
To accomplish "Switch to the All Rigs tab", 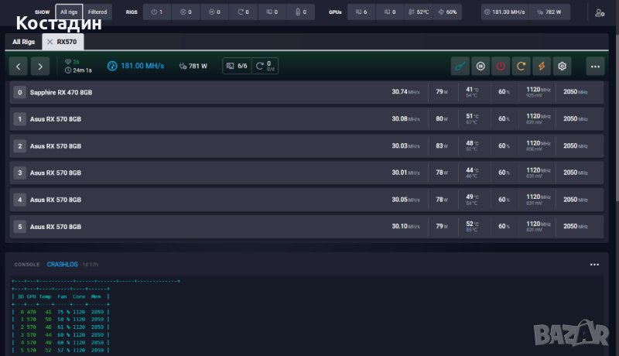I will [x=23, y=42].
